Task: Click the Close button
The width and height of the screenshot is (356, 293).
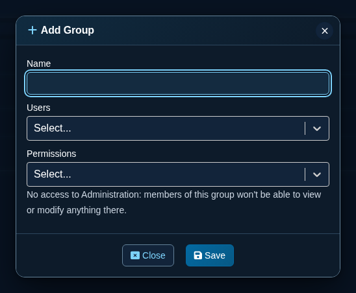Action: coord(148,255)
